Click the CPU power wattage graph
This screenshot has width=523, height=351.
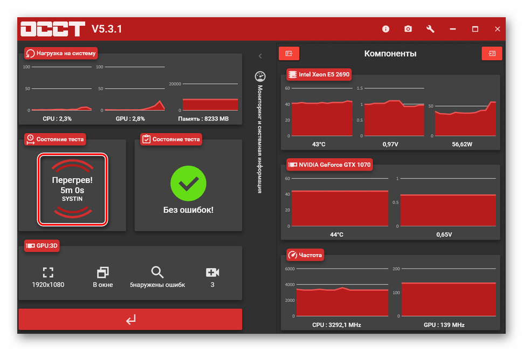click(465, 119)
